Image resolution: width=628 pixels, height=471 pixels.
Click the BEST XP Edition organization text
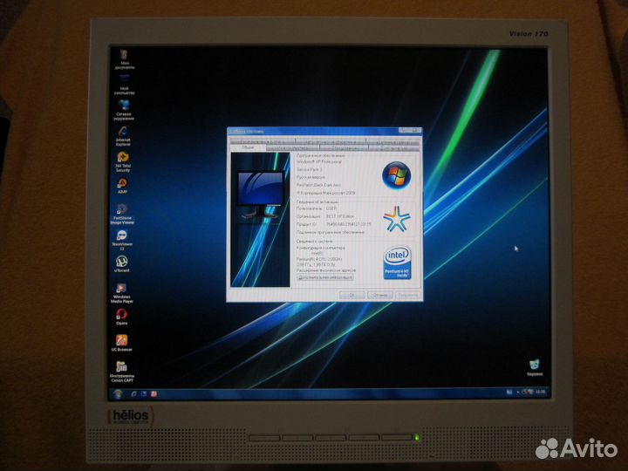[340, 216]
